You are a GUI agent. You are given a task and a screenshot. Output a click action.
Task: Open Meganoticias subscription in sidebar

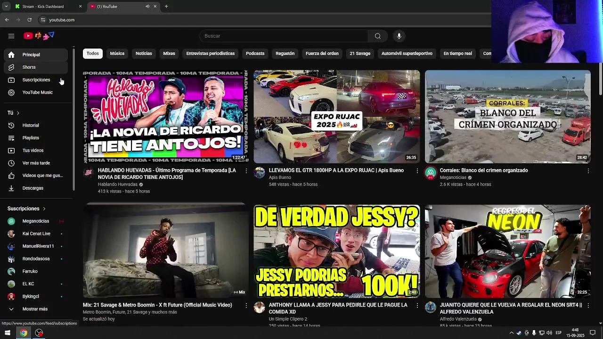click(36, 221)
